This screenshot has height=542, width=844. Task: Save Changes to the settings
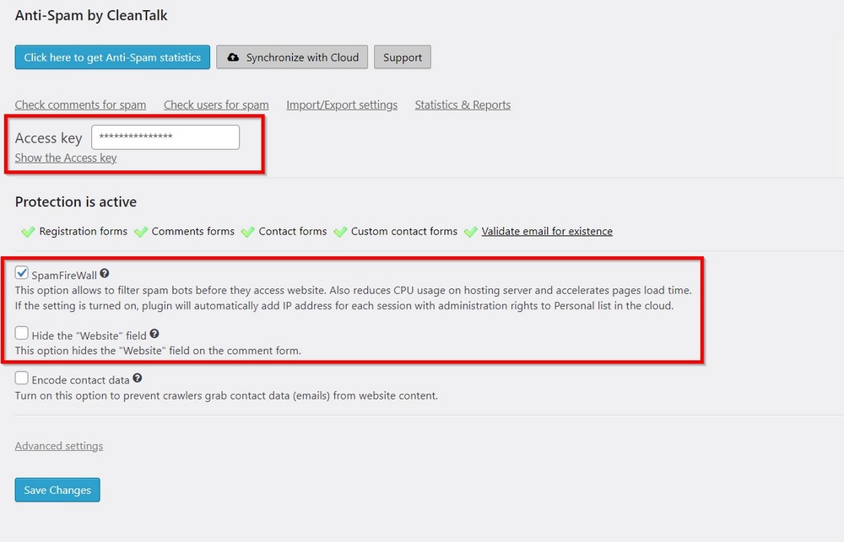(x=57, y=490)
